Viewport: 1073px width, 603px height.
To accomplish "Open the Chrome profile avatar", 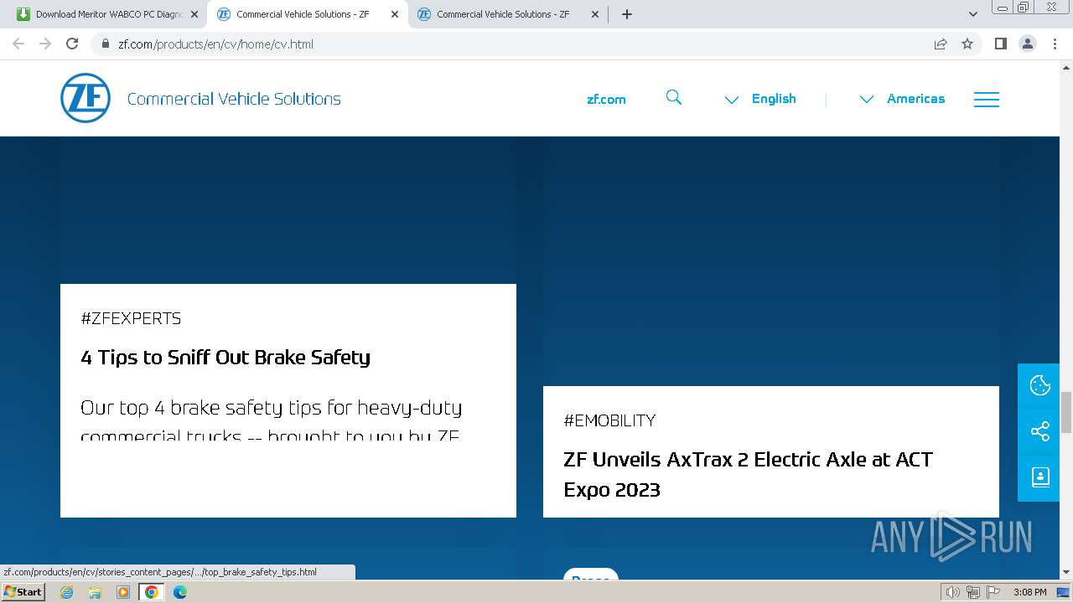I will point(1028,44).
